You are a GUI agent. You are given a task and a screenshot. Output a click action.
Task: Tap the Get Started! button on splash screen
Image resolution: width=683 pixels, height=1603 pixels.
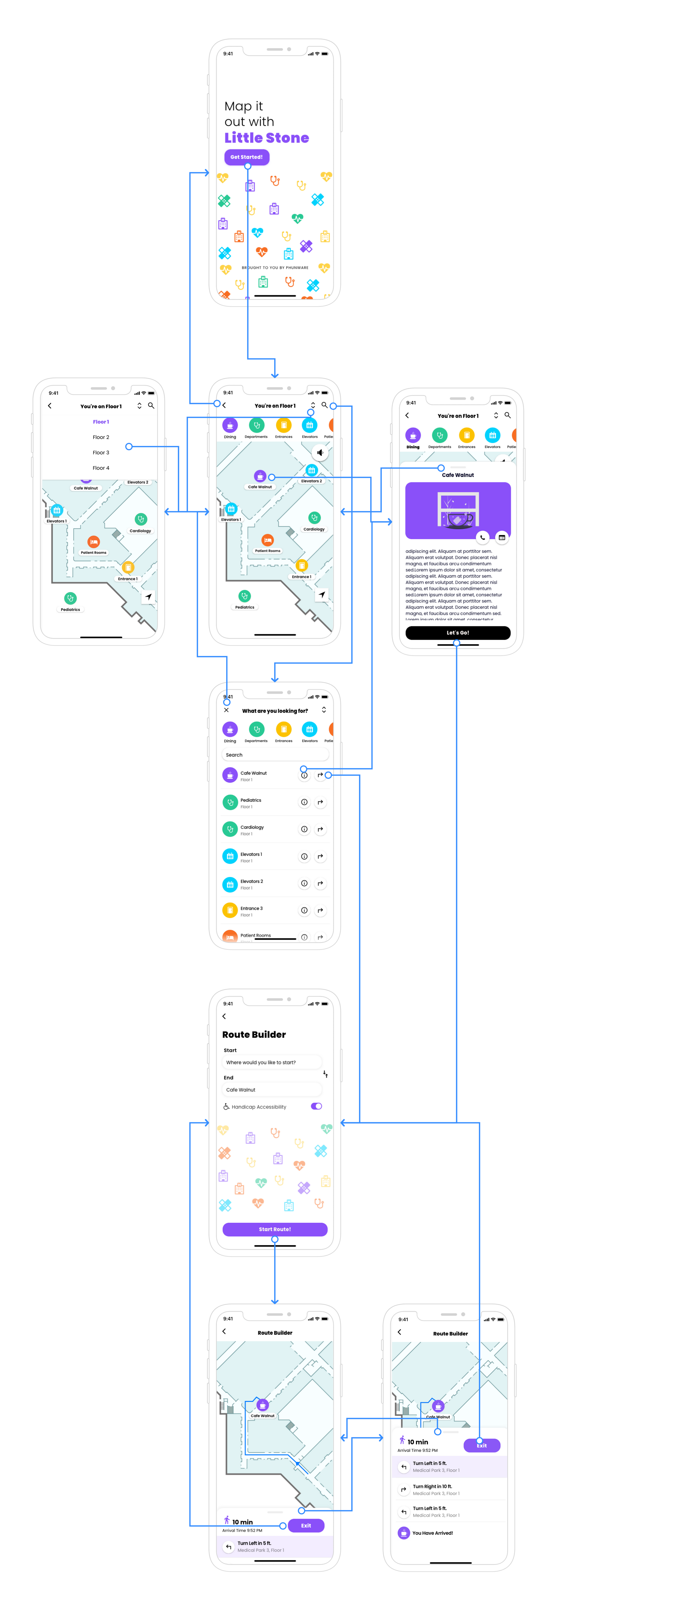pyautogui.click(x=246, y=157)
